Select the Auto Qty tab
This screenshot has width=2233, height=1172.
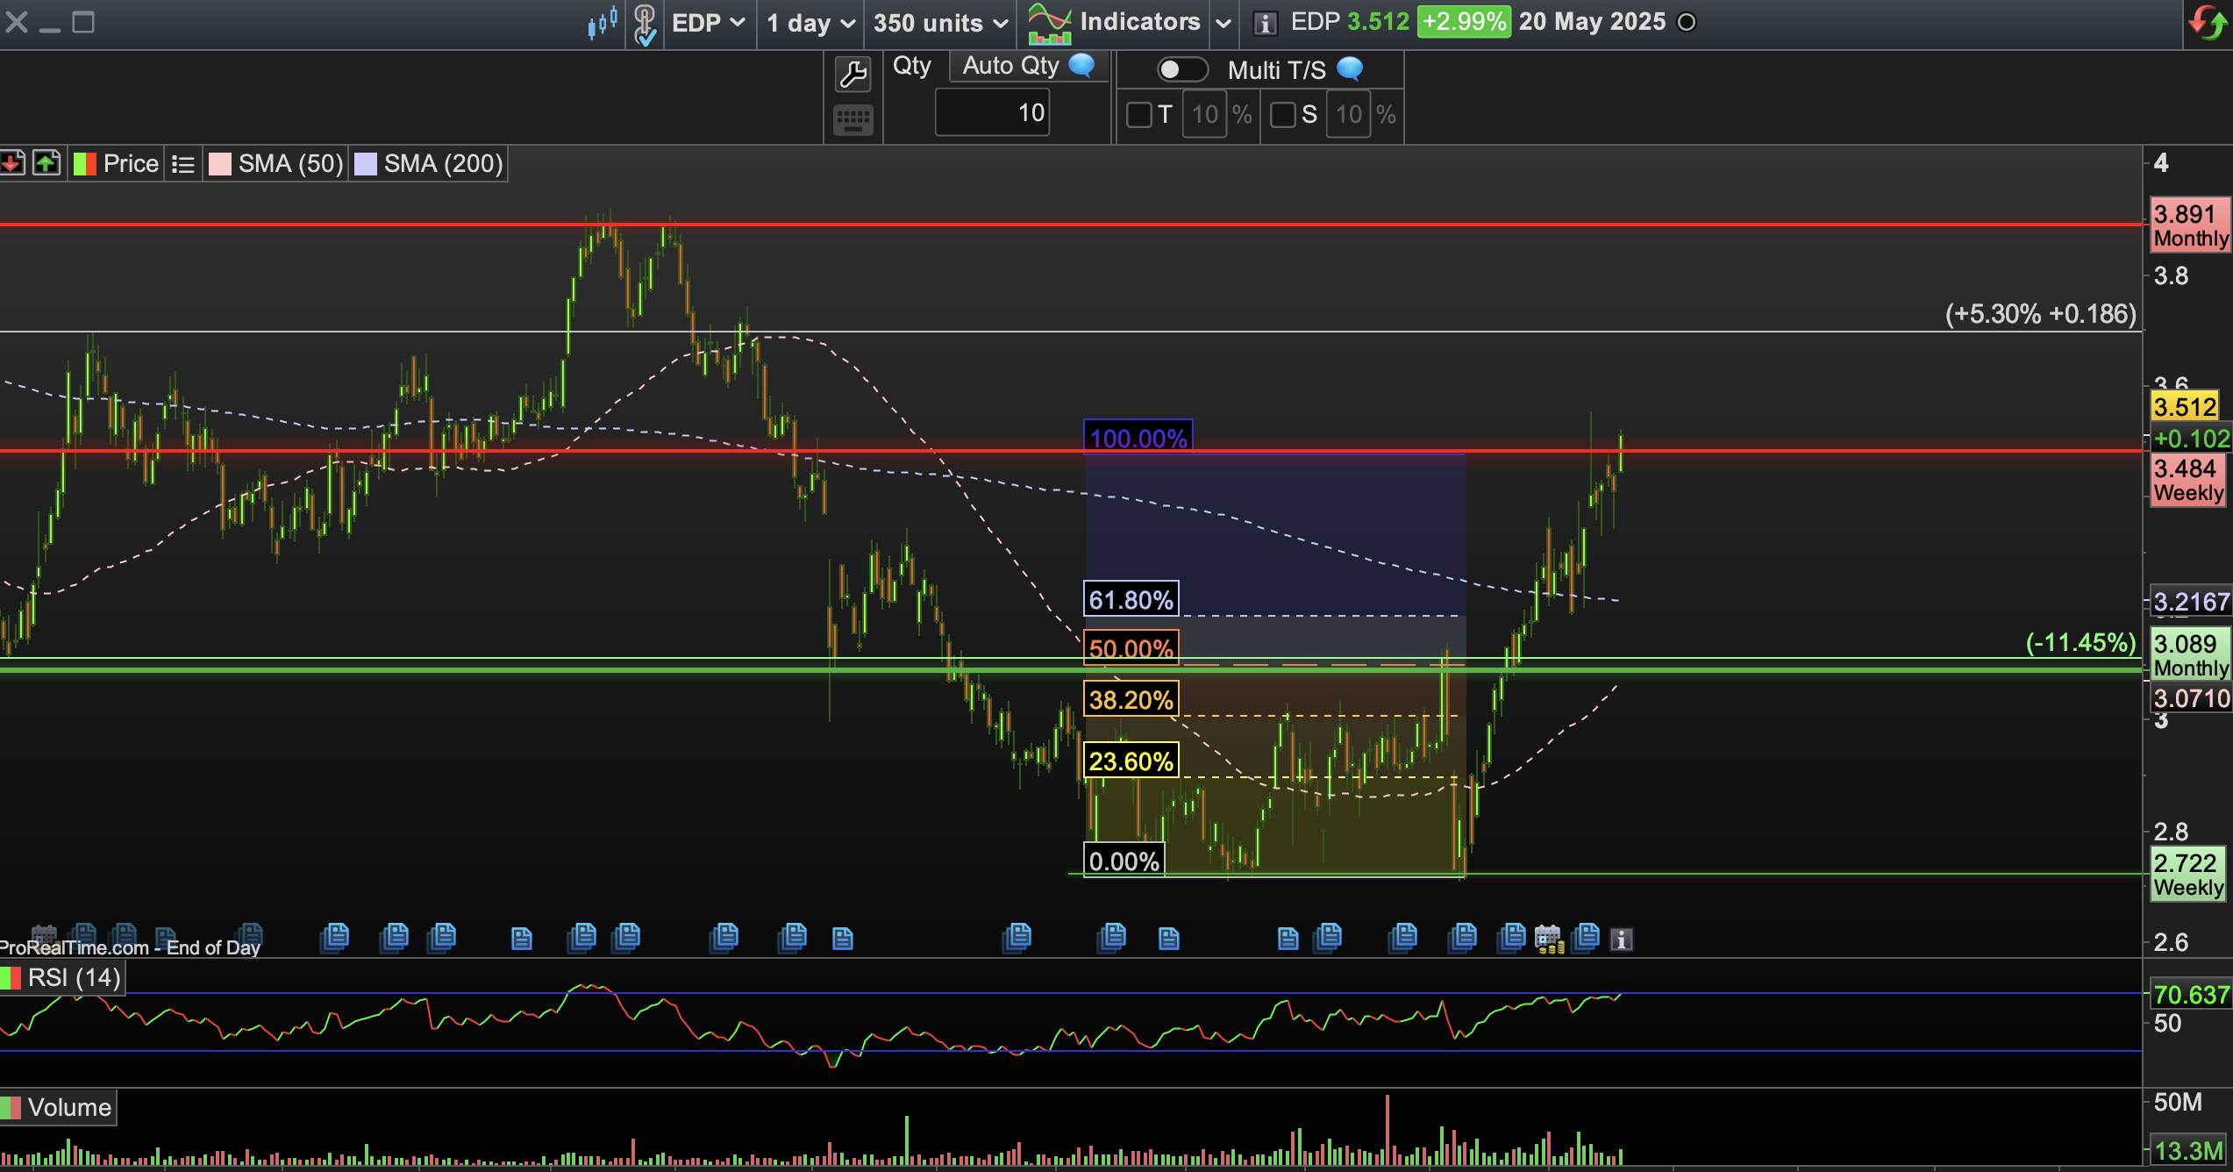1010,66
